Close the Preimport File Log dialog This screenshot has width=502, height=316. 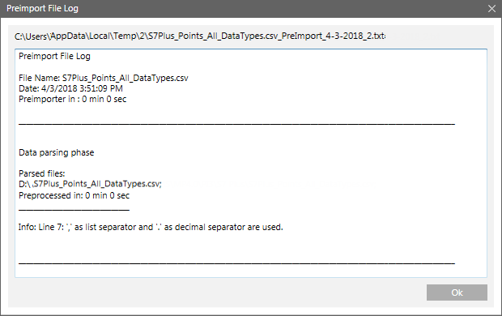(491, 9)
